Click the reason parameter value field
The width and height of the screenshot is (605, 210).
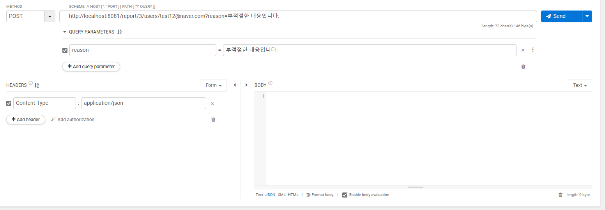coord(370,50)
